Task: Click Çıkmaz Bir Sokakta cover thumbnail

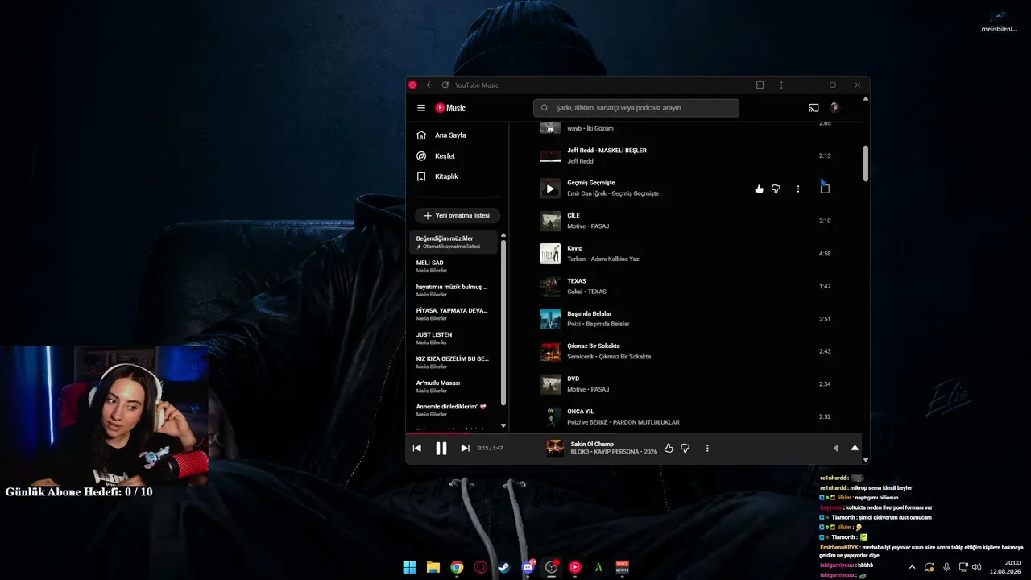Action: click(550, 351)
